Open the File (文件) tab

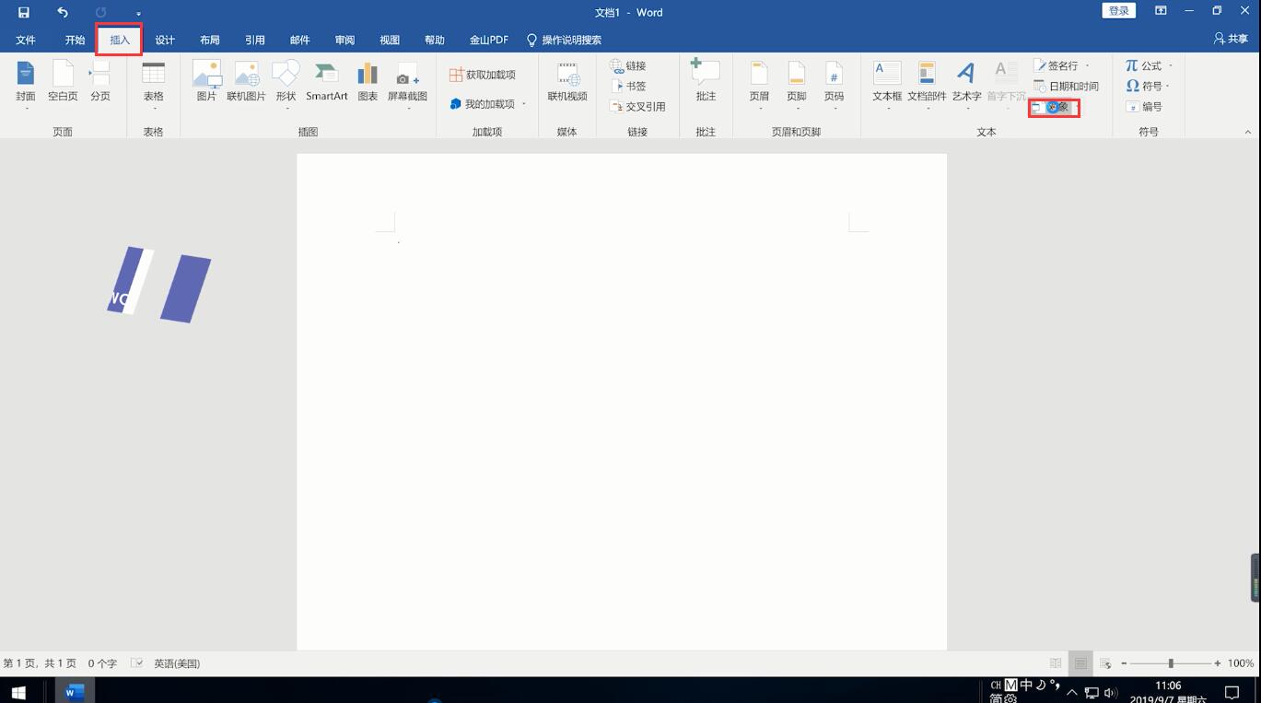[25, 40]
